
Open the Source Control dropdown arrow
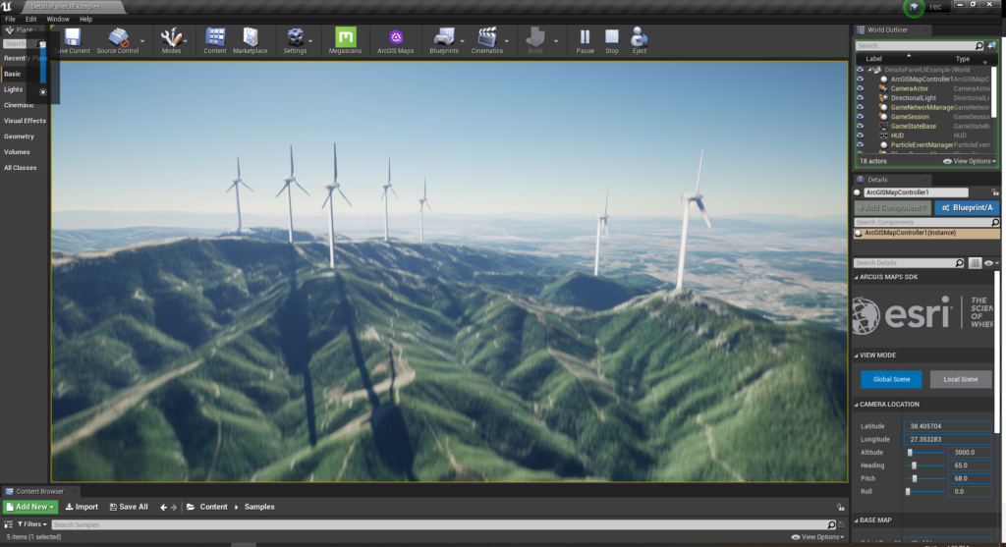[142, 41]
